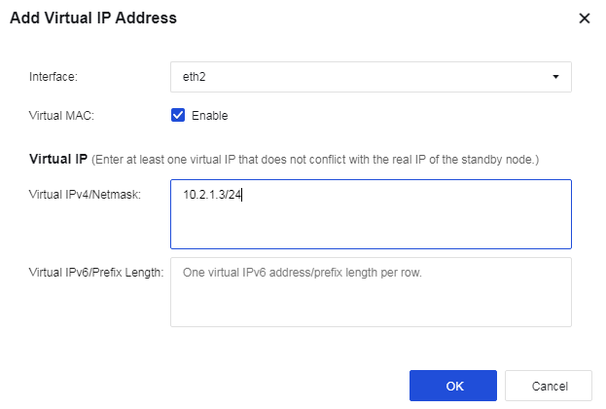Click the standby node hint text
The height and width of the screenshot is (409, 606).
[x=316, y=159]
